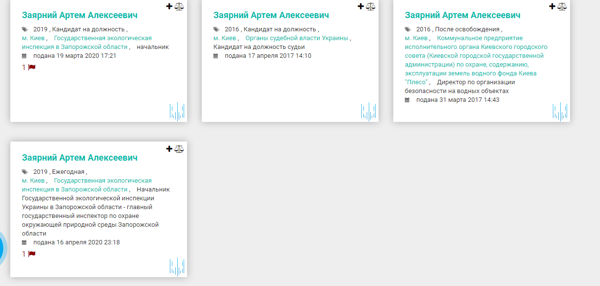600x286 pixels.
Task: Click red flag on card submitted 19 марта 2020
Action: coord(32,67)
